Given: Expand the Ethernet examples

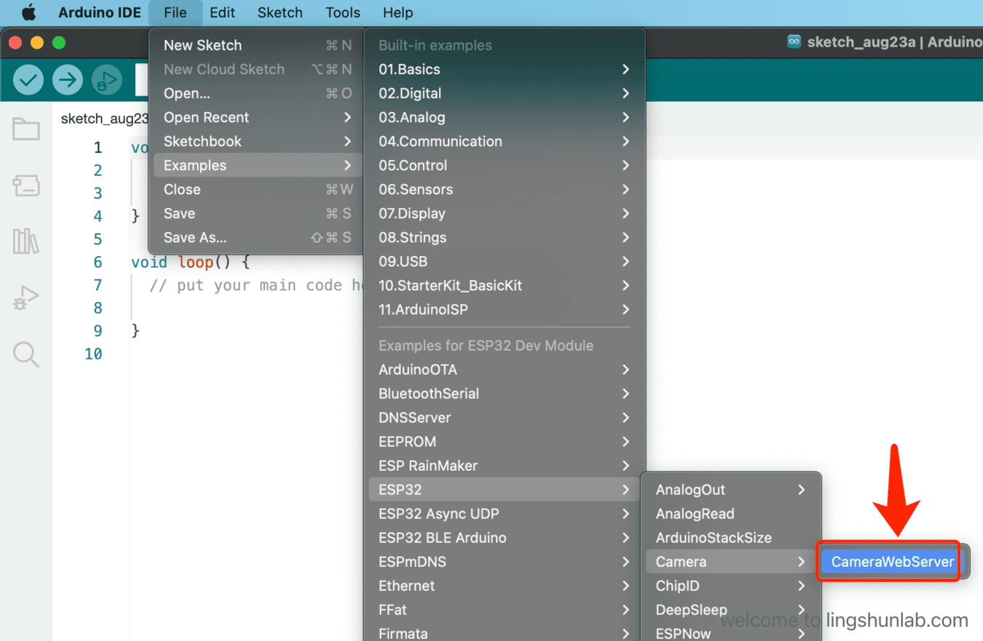Looking at the screenshot, I should click(504, 586).
